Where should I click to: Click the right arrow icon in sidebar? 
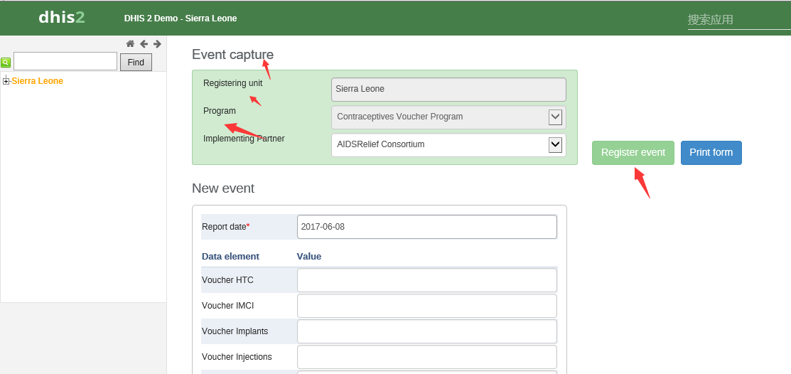pos(157,44)
